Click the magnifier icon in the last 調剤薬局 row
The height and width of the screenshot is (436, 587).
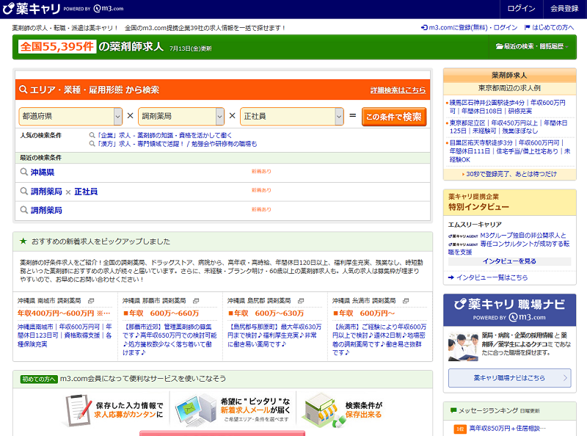pos(24,210)
